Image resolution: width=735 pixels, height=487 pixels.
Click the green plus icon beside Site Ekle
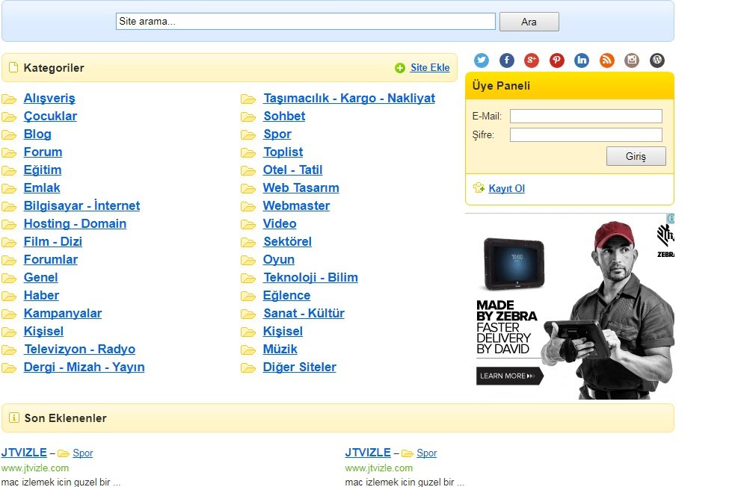400,69
